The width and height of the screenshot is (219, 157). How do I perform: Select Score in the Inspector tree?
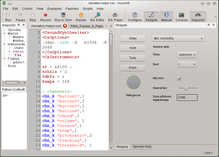point(12,66)
